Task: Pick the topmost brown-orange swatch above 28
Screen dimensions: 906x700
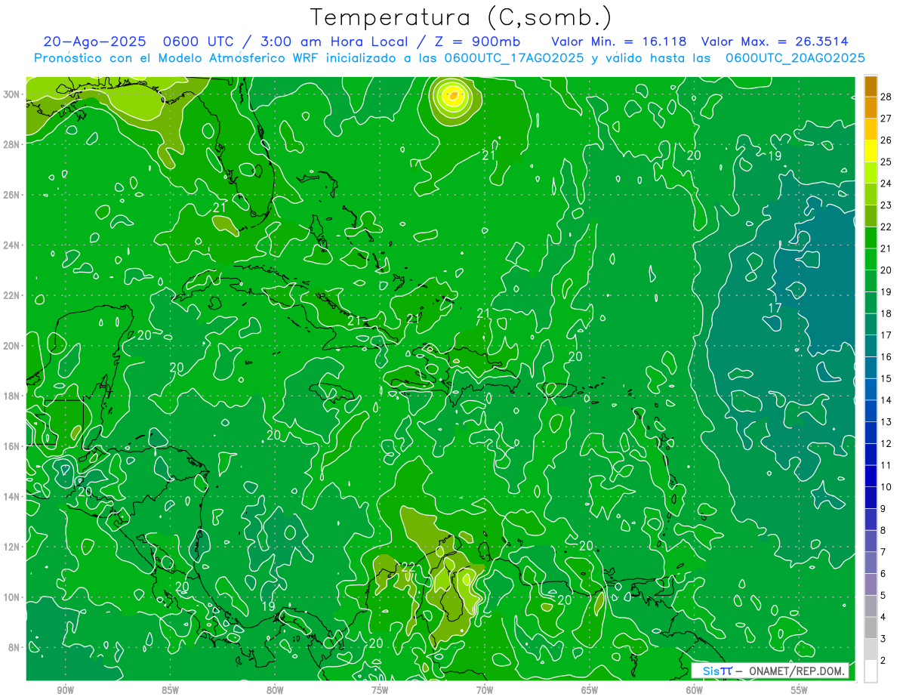Action: coord(871,86)
